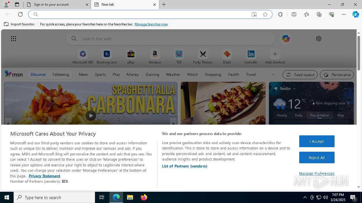Image resolution: width=362 pixels, height=203 pixels.
Task: Add this page to favorites star icon
Action: [265, 14]
